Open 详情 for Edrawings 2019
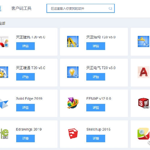The height and width of the screenshot is (150, 150). (x=25, y=138)
